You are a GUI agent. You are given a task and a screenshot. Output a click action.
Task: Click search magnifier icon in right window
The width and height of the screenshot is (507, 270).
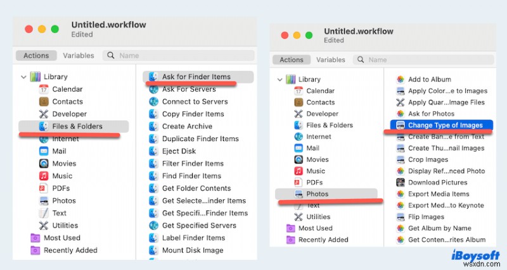361,59
